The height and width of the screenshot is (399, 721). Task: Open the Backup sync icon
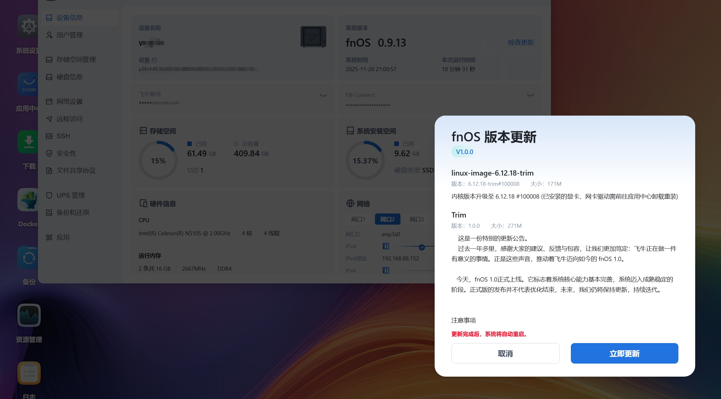tap(28, 258)
